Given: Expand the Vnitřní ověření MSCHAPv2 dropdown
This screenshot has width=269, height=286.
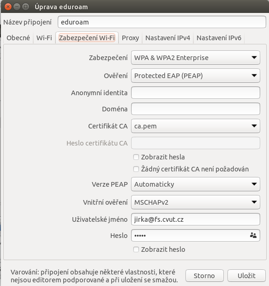Looking at the screenshot, I should pos(196,202).
